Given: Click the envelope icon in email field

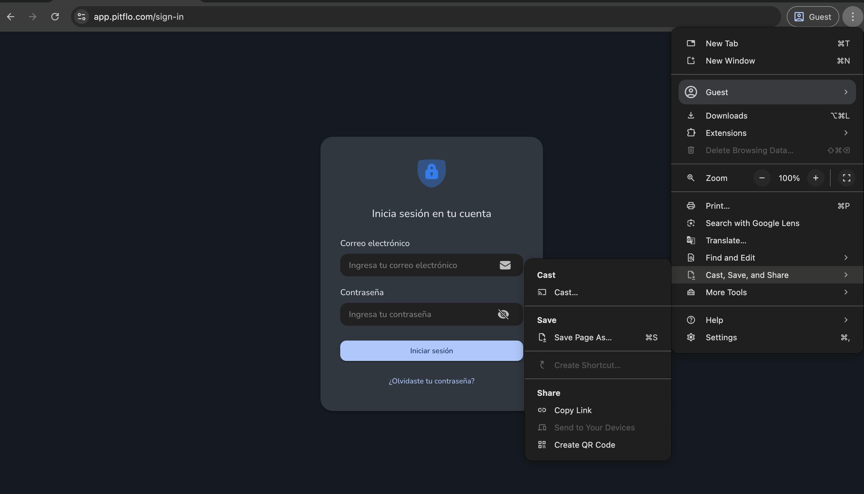Looking at the screenshot, I should [505, 265].
